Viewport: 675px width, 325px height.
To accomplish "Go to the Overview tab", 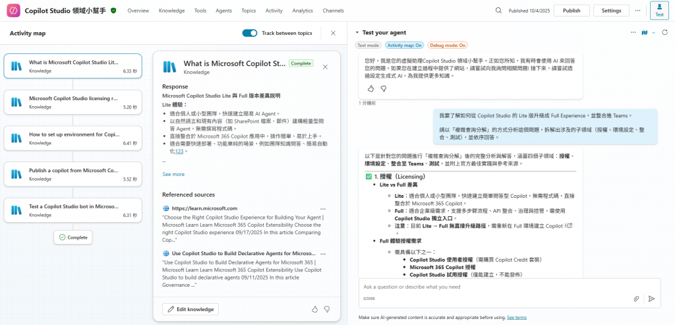I will (x=138, y=11).
